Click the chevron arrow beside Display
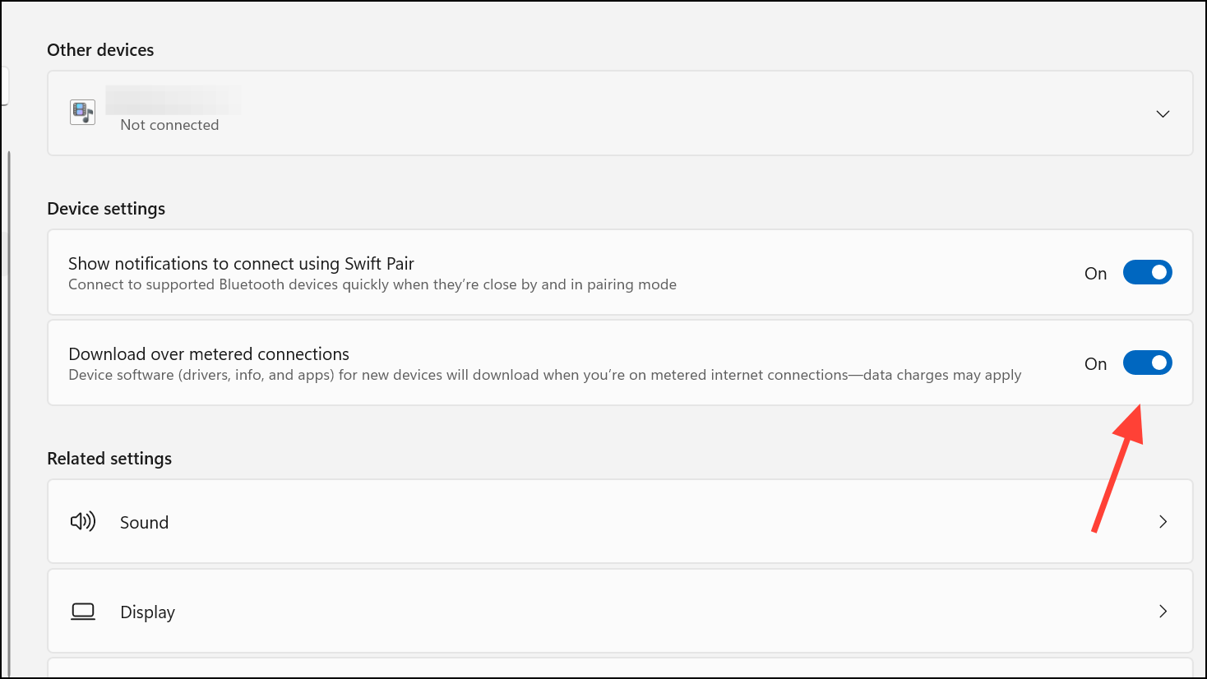Image resolution: width=1207 pixels, height=679 pixels. pos(1163,612)
